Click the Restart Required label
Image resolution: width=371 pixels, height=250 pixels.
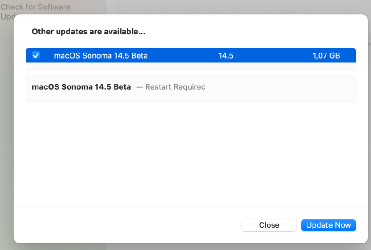tap(175, 87)
